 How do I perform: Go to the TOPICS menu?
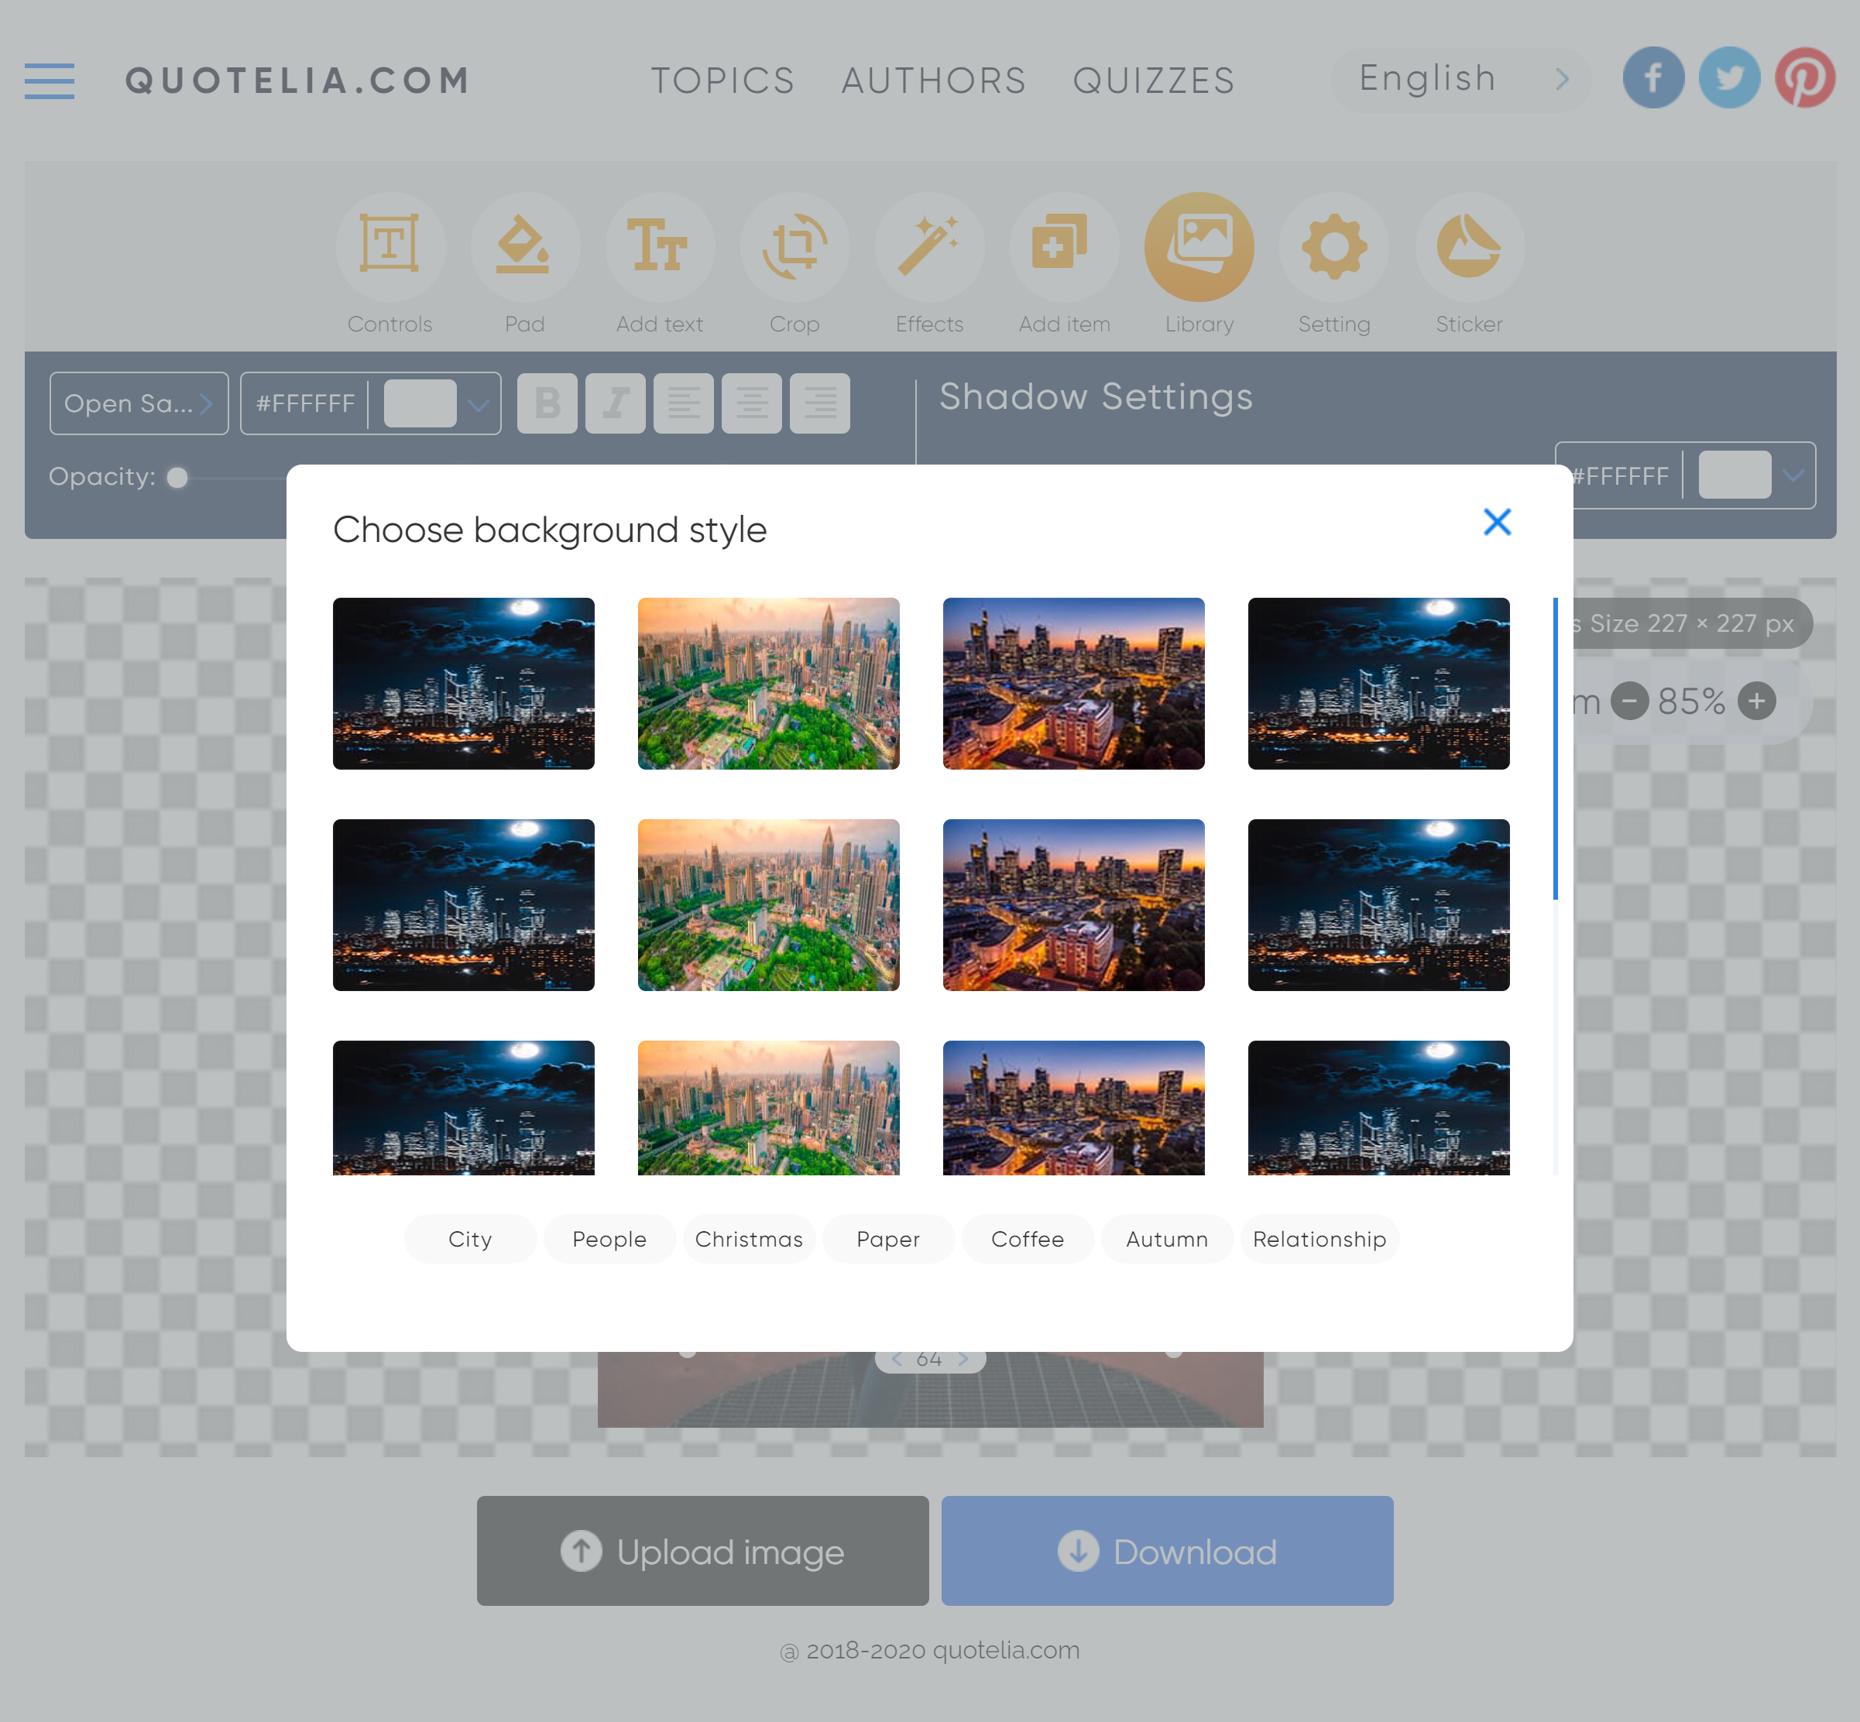723,81
